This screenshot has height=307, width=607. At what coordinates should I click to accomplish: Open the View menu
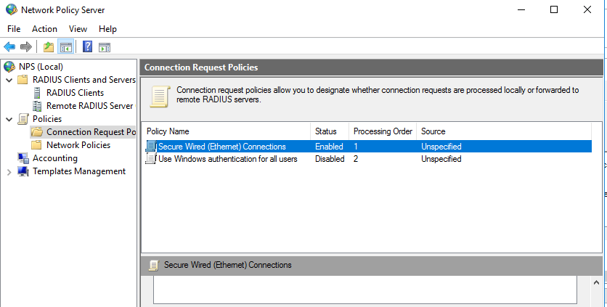point(78,29)
